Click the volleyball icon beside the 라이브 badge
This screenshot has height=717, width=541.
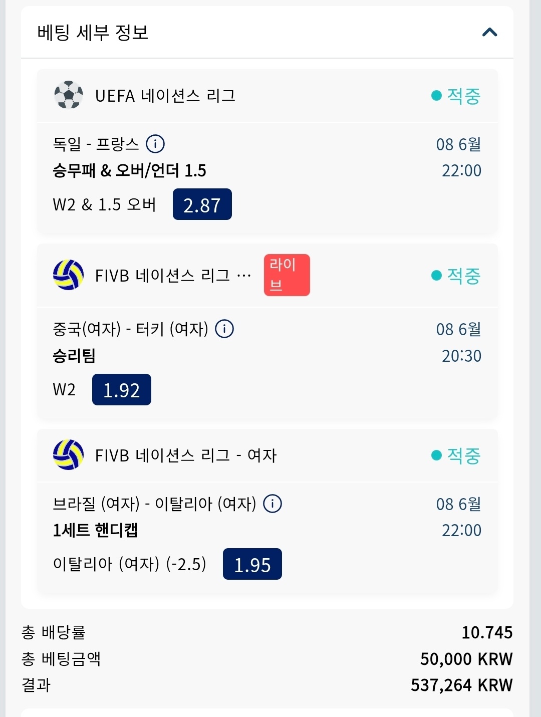(69, 275)
